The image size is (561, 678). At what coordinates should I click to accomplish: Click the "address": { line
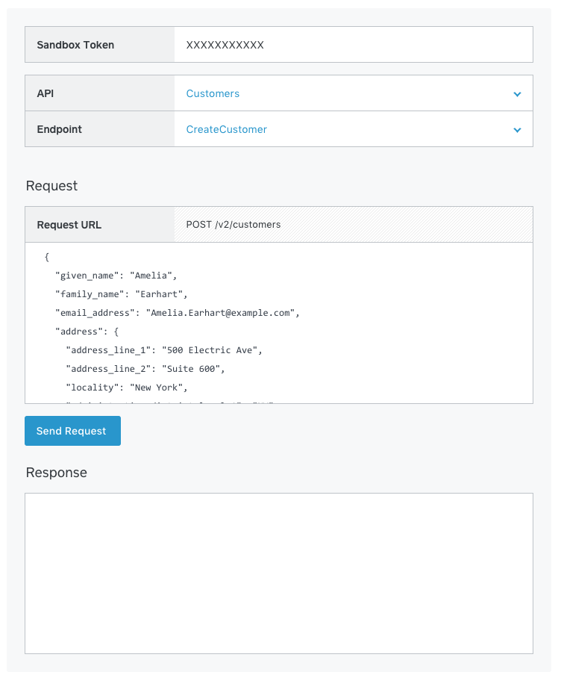click(87, 332)
